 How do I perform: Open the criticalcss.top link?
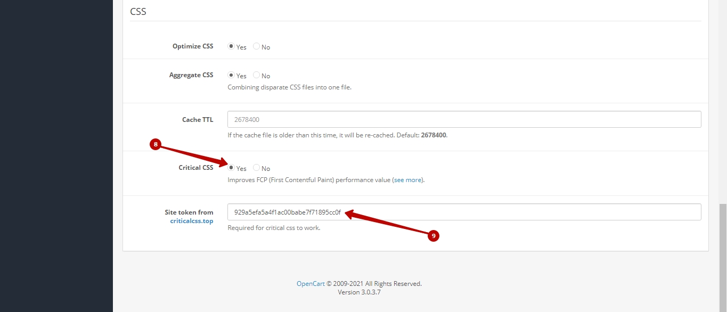tap(192, 221)
